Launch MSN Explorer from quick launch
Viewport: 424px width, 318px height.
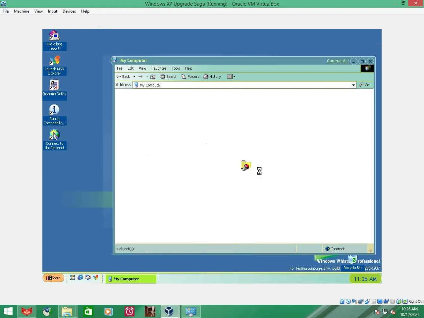coord(95,278)
